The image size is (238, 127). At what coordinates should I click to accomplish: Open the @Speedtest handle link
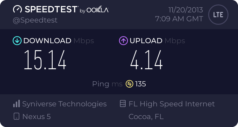click(35, 20)
